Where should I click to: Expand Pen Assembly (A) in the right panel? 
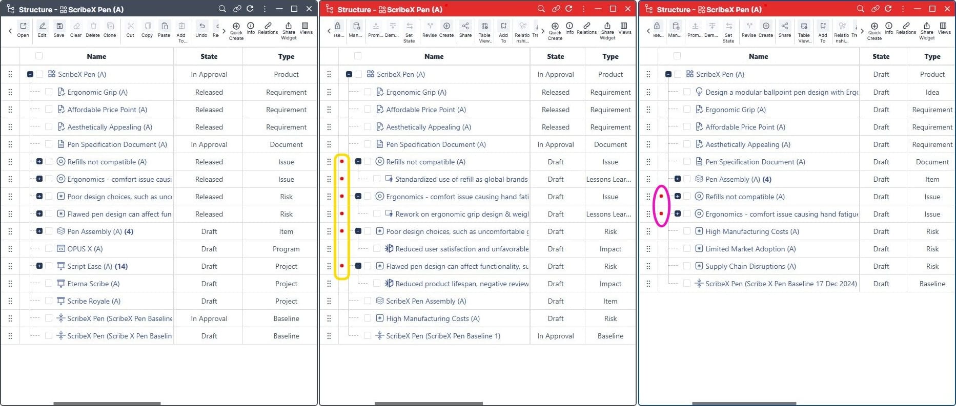click(678, 179)
